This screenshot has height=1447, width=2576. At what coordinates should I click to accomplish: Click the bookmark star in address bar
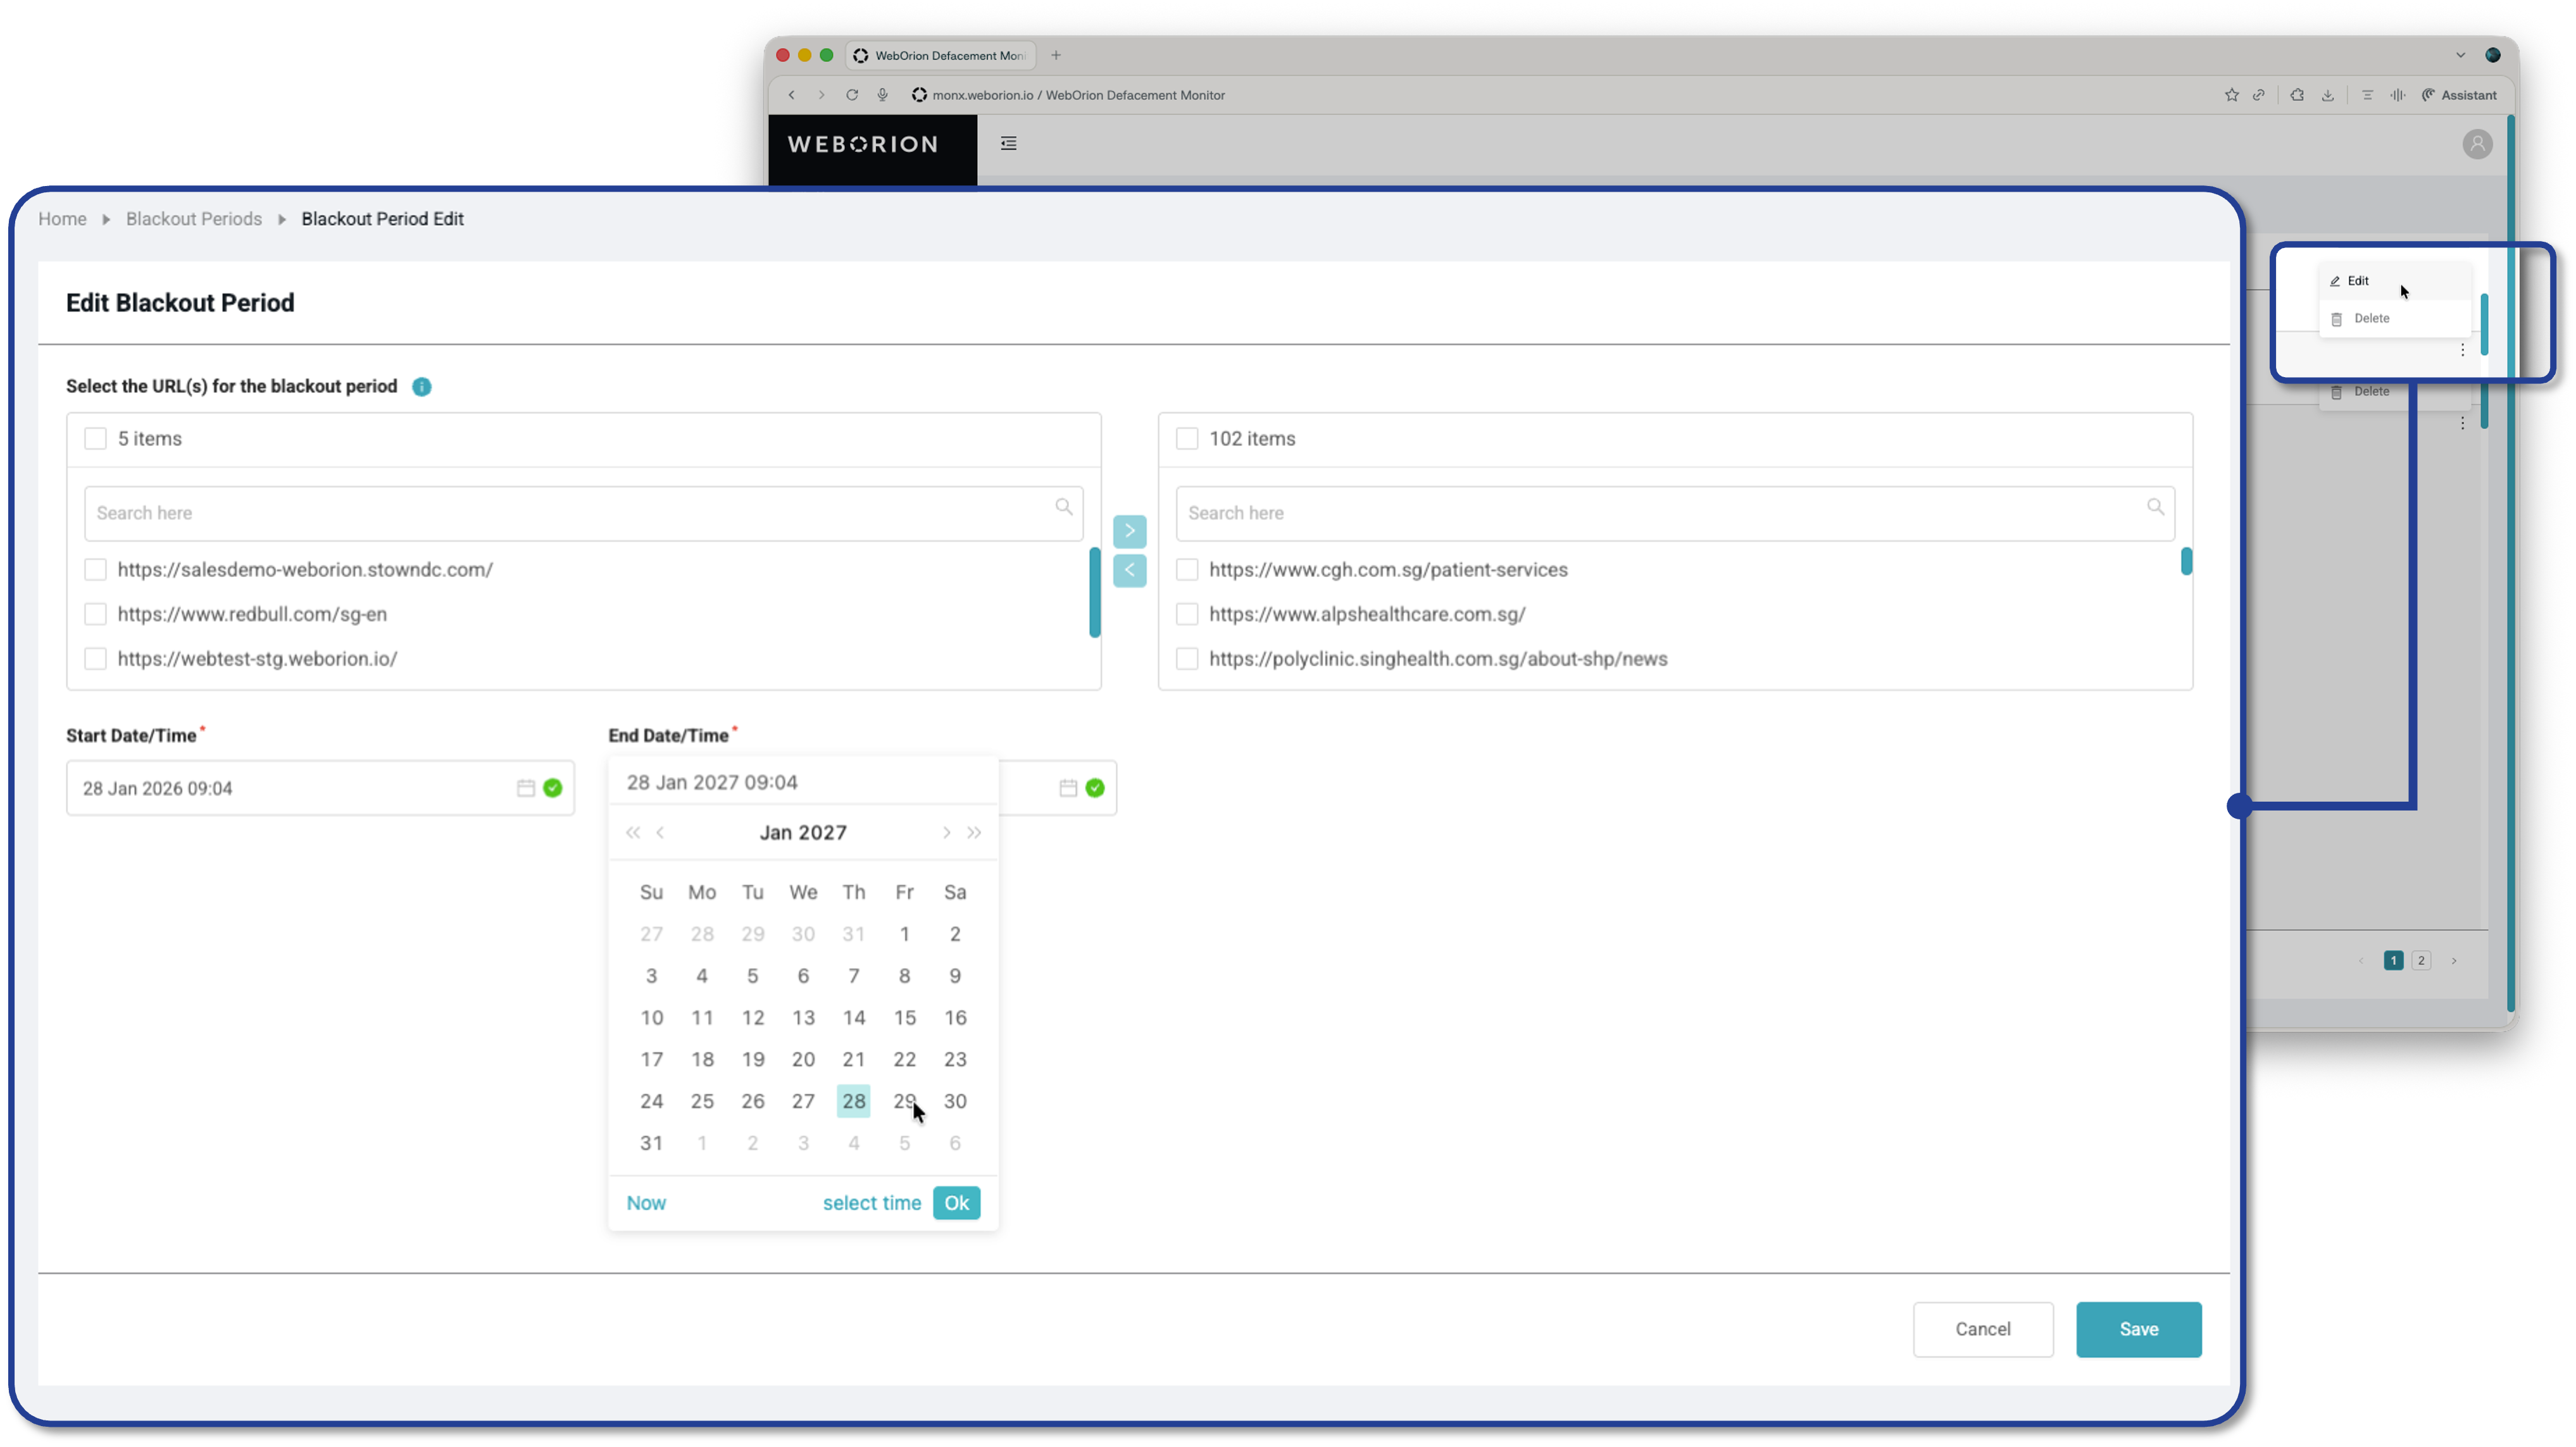2231,95
